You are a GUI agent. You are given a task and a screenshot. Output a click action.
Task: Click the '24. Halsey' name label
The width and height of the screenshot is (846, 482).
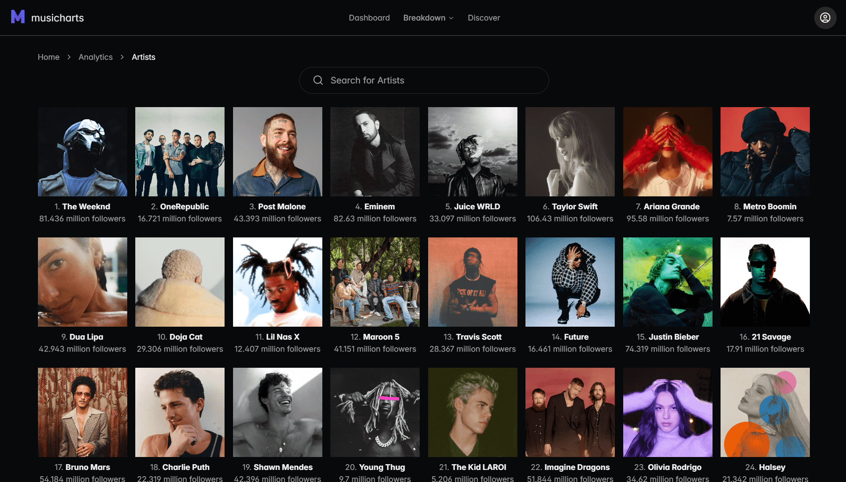765,467
